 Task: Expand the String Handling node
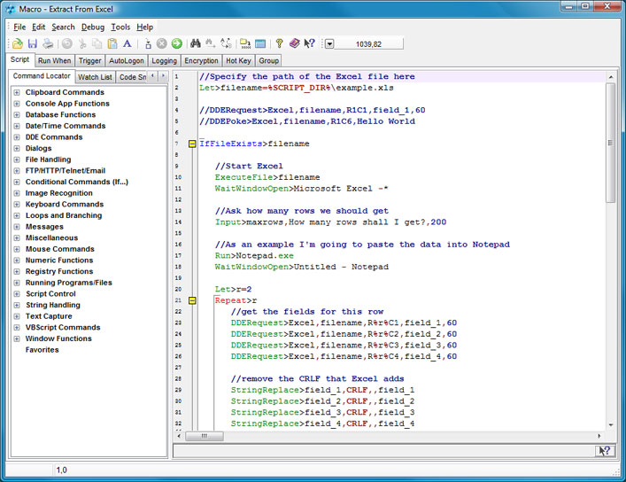coord(17,305)
